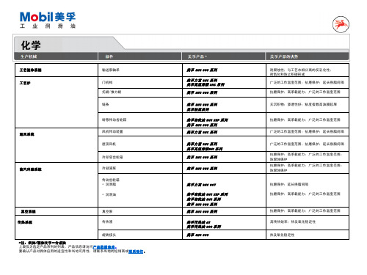Select the 化学 tab heading
This screenshot has width=367, height=275.
(31, 45)
